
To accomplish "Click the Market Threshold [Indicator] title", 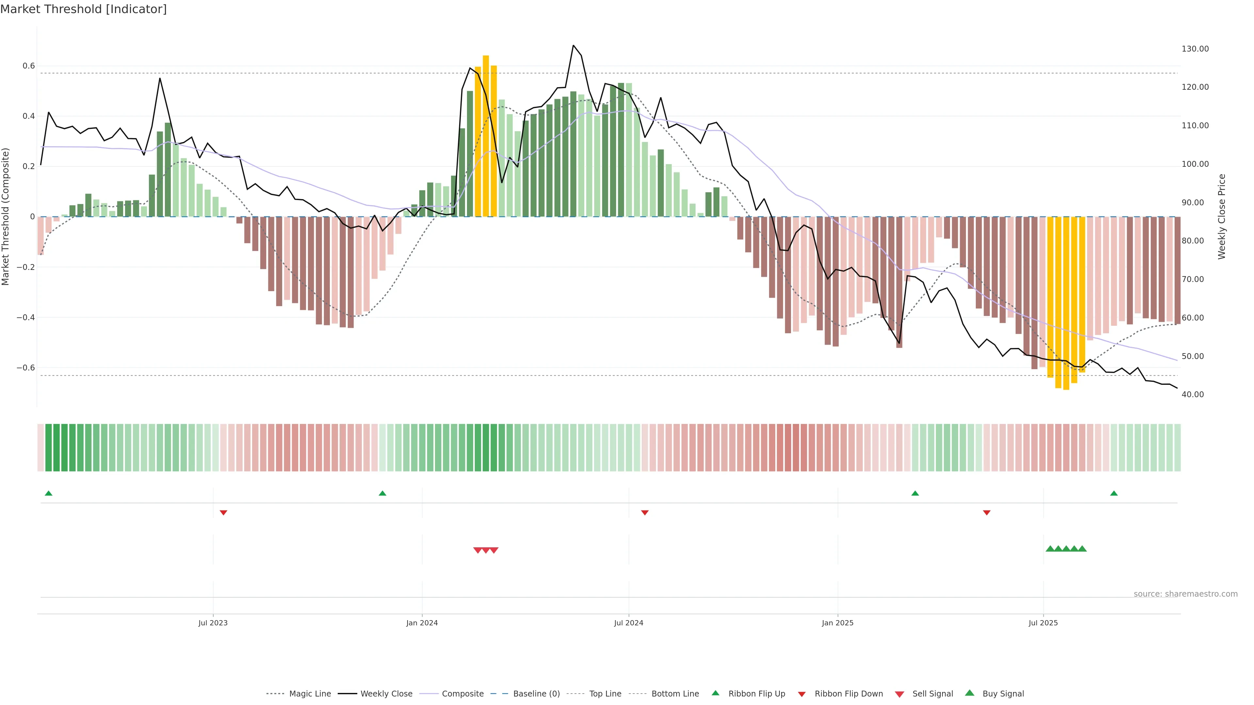I will pyautogui.click(x=83, y=9).
